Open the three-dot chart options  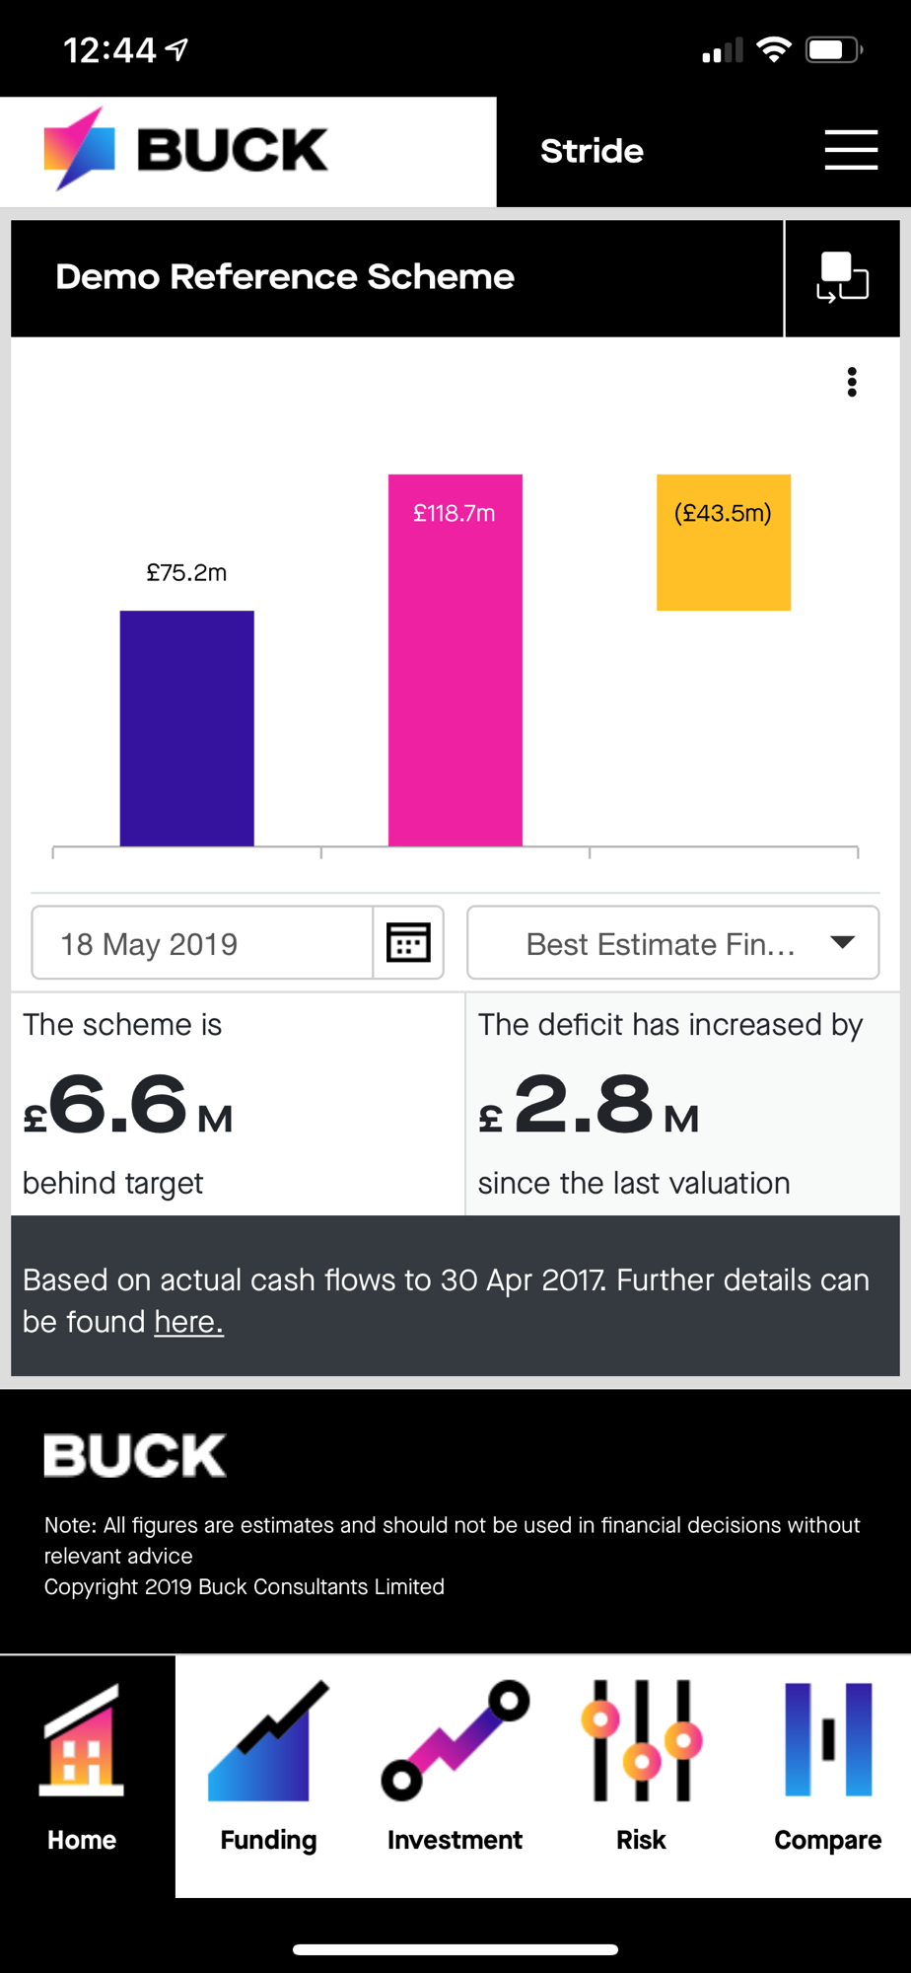[852, 382]
